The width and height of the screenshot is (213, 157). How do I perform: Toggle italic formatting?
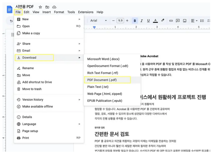click(142, 21)
